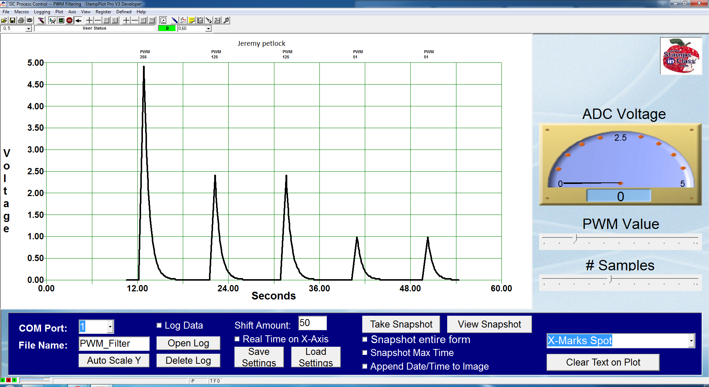Open the File menu
This screenshot has height=387, width=709.
click(6, 12)
